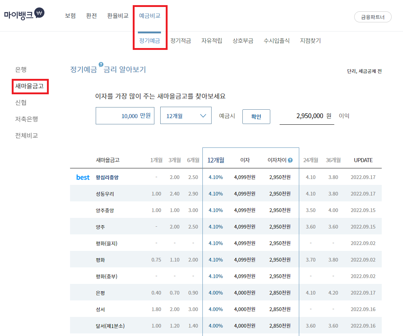Click 양주중앙's 36개월 rate 4.00

point(333,210)
